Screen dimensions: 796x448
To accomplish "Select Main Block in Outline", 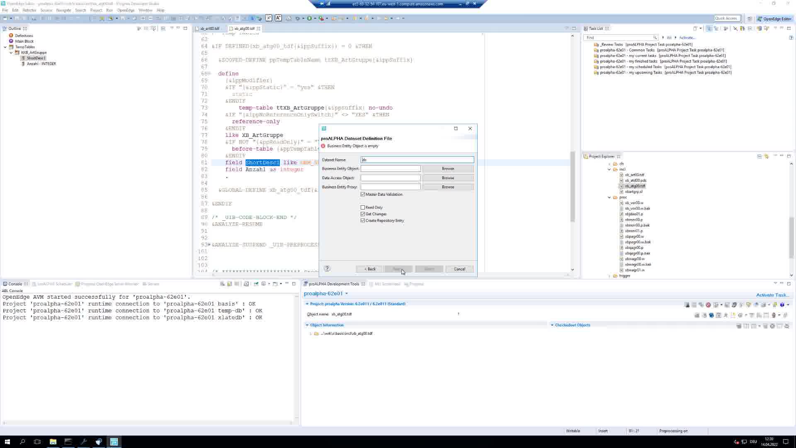I will pyautogui.click(x=24, y=41).
